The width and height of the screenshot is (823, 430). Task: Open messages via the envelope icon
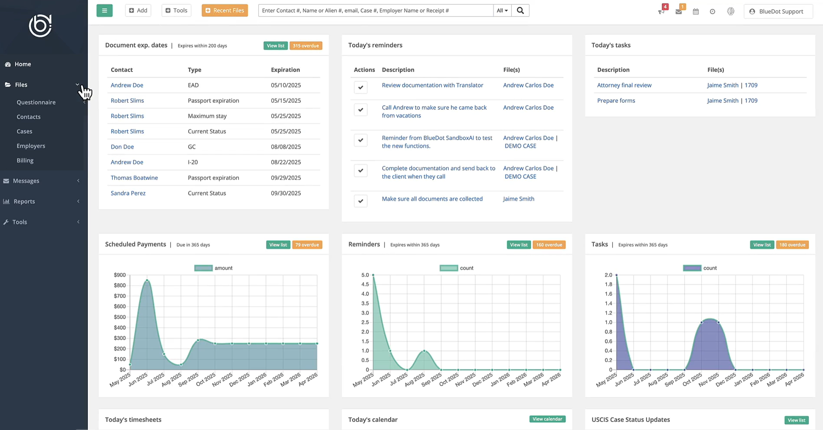678,11
